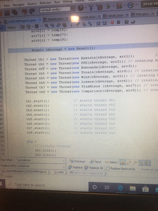Click Find Previous Occurrence editor icon
This screenshot has width=158, height=211.
[53, 25]
